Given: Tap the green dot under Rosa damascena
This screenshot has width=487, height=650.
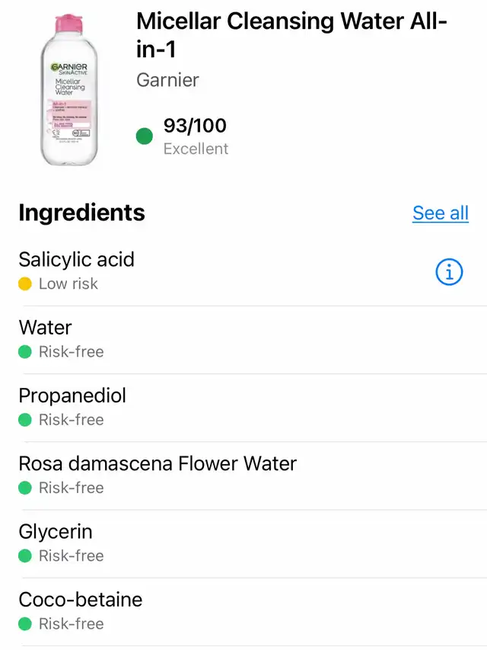Looking at the screenshot, I should (25, 488).
